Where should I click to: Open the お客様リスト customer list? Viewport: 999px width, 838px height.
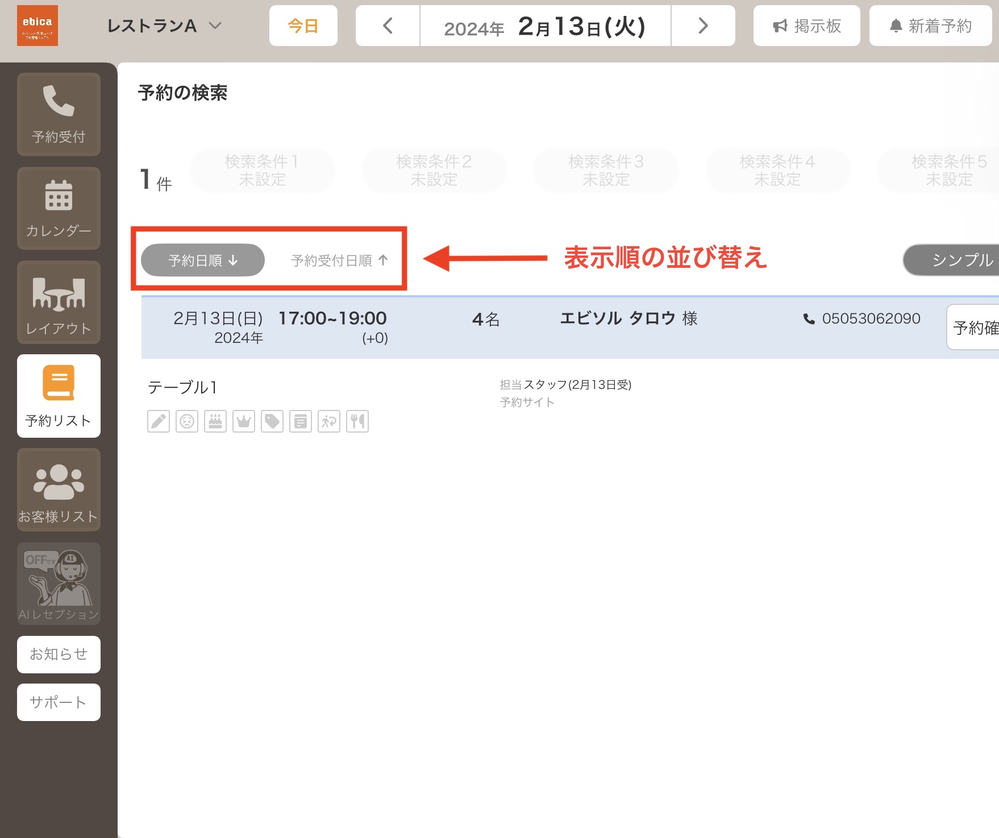[x=59, y=490]
